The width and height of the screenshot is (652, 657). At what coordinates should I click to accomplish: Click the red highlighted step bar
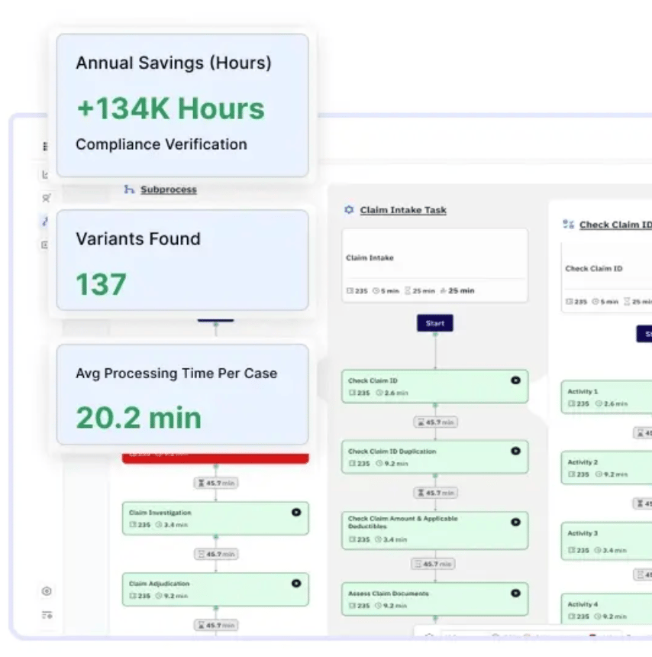pyautogui.click(x=215, y=458)
